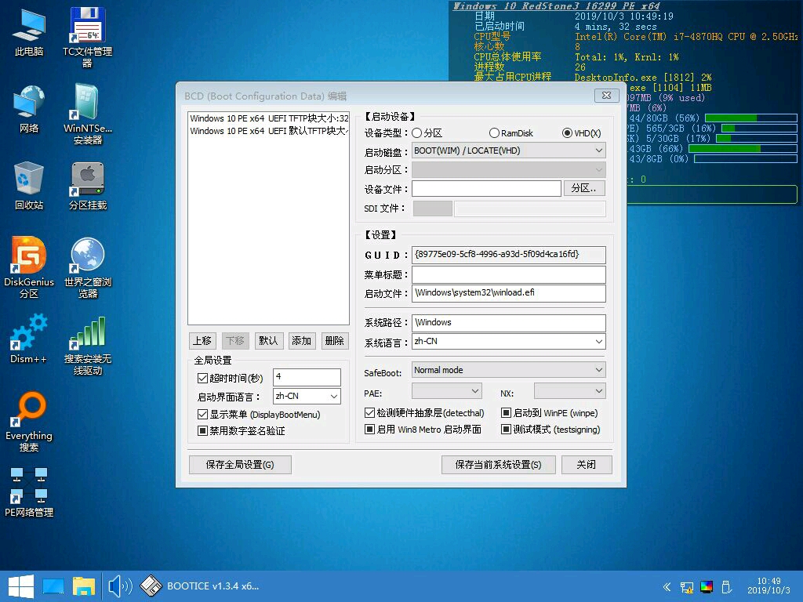Click the 分区.. browse button

tap(584, 188)
